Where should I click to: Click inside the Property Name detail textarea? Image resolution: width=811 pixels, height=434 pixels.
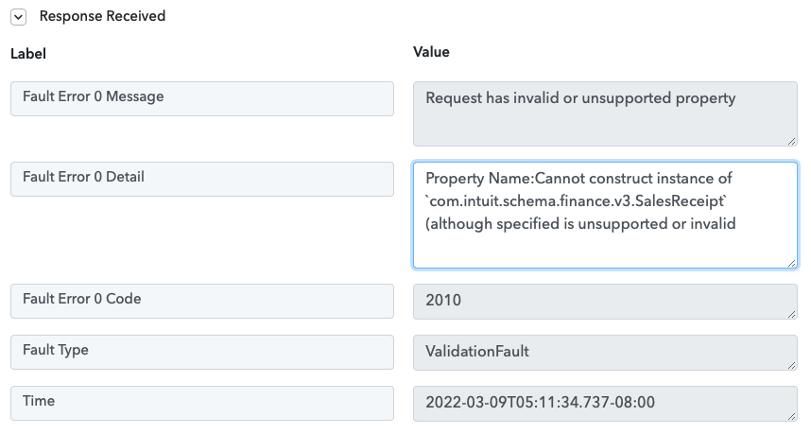tap(605, 216)
